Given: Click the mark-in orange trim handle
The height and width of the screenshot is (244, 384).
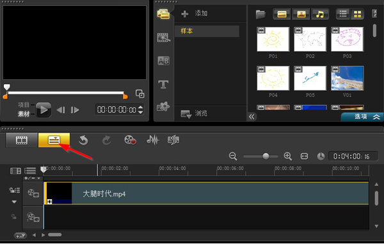Looking at the screenshot, I should 5,96.
